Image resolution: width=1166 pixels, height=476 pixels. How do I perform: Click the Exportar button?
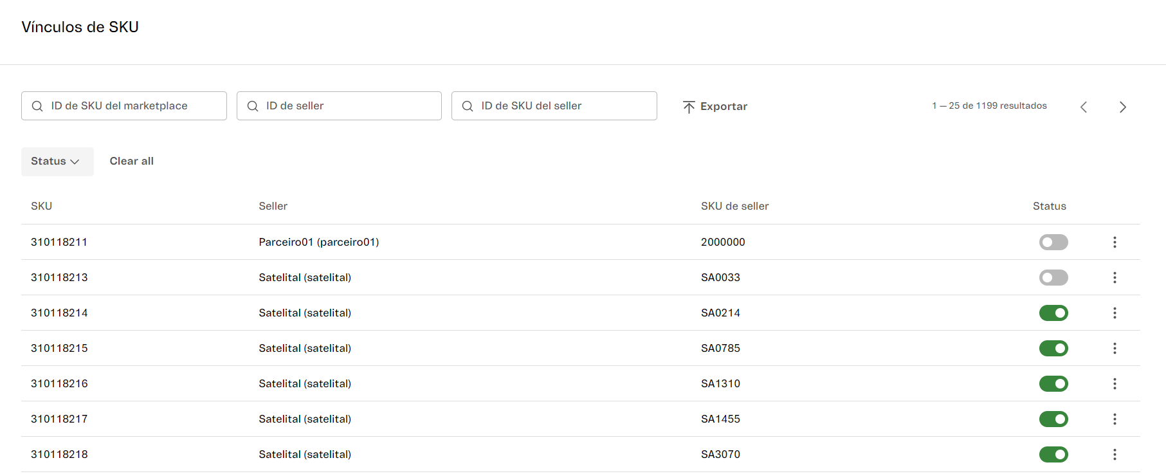[715, 106]
